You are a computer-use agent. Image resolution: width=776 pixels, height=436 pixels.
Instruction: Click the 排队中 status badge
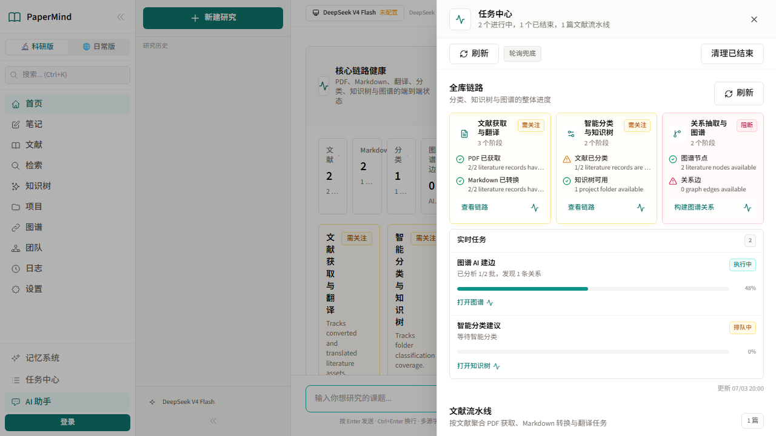pos(743,328)
